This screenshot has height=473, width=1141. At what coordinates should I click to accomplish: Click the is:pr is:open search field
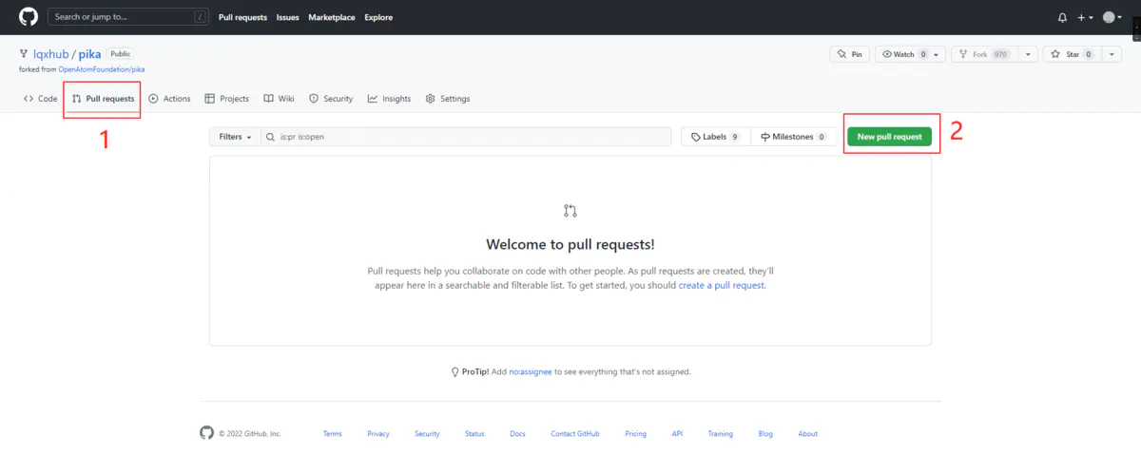465,137
